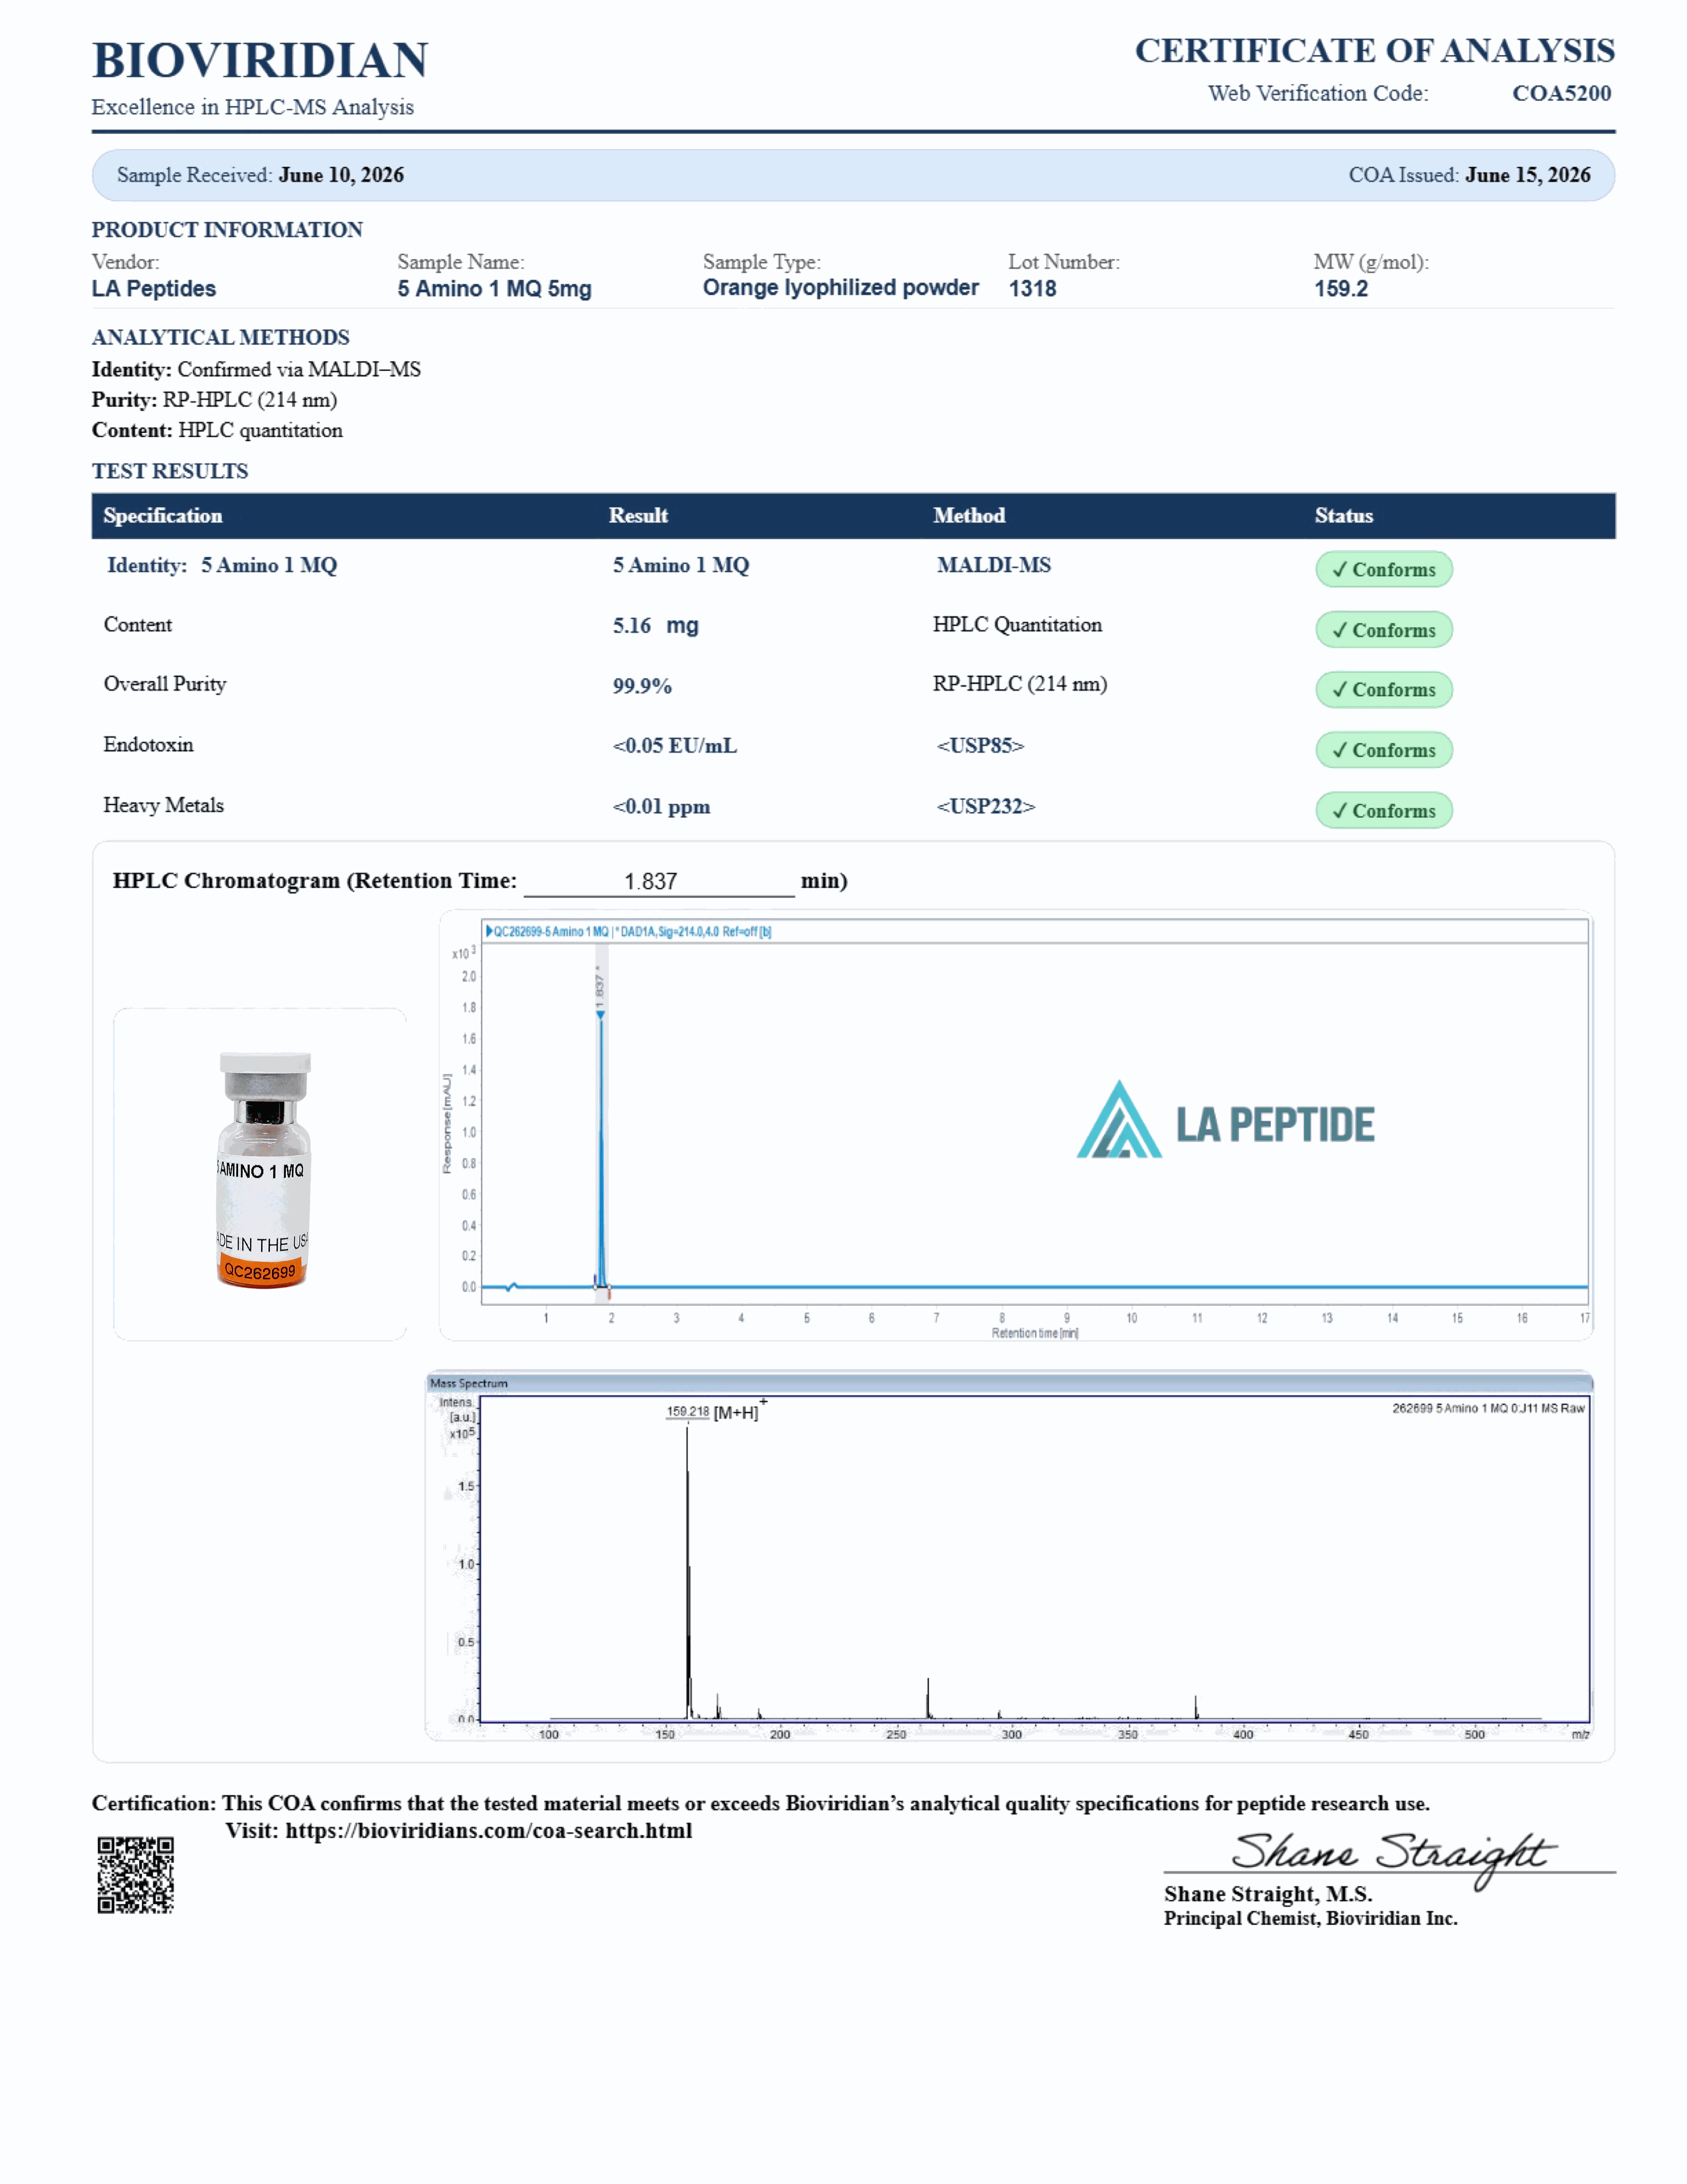Click the TEST RESULTS section heading
This screenshot has width=1687, height=2184.
[170, 472]
